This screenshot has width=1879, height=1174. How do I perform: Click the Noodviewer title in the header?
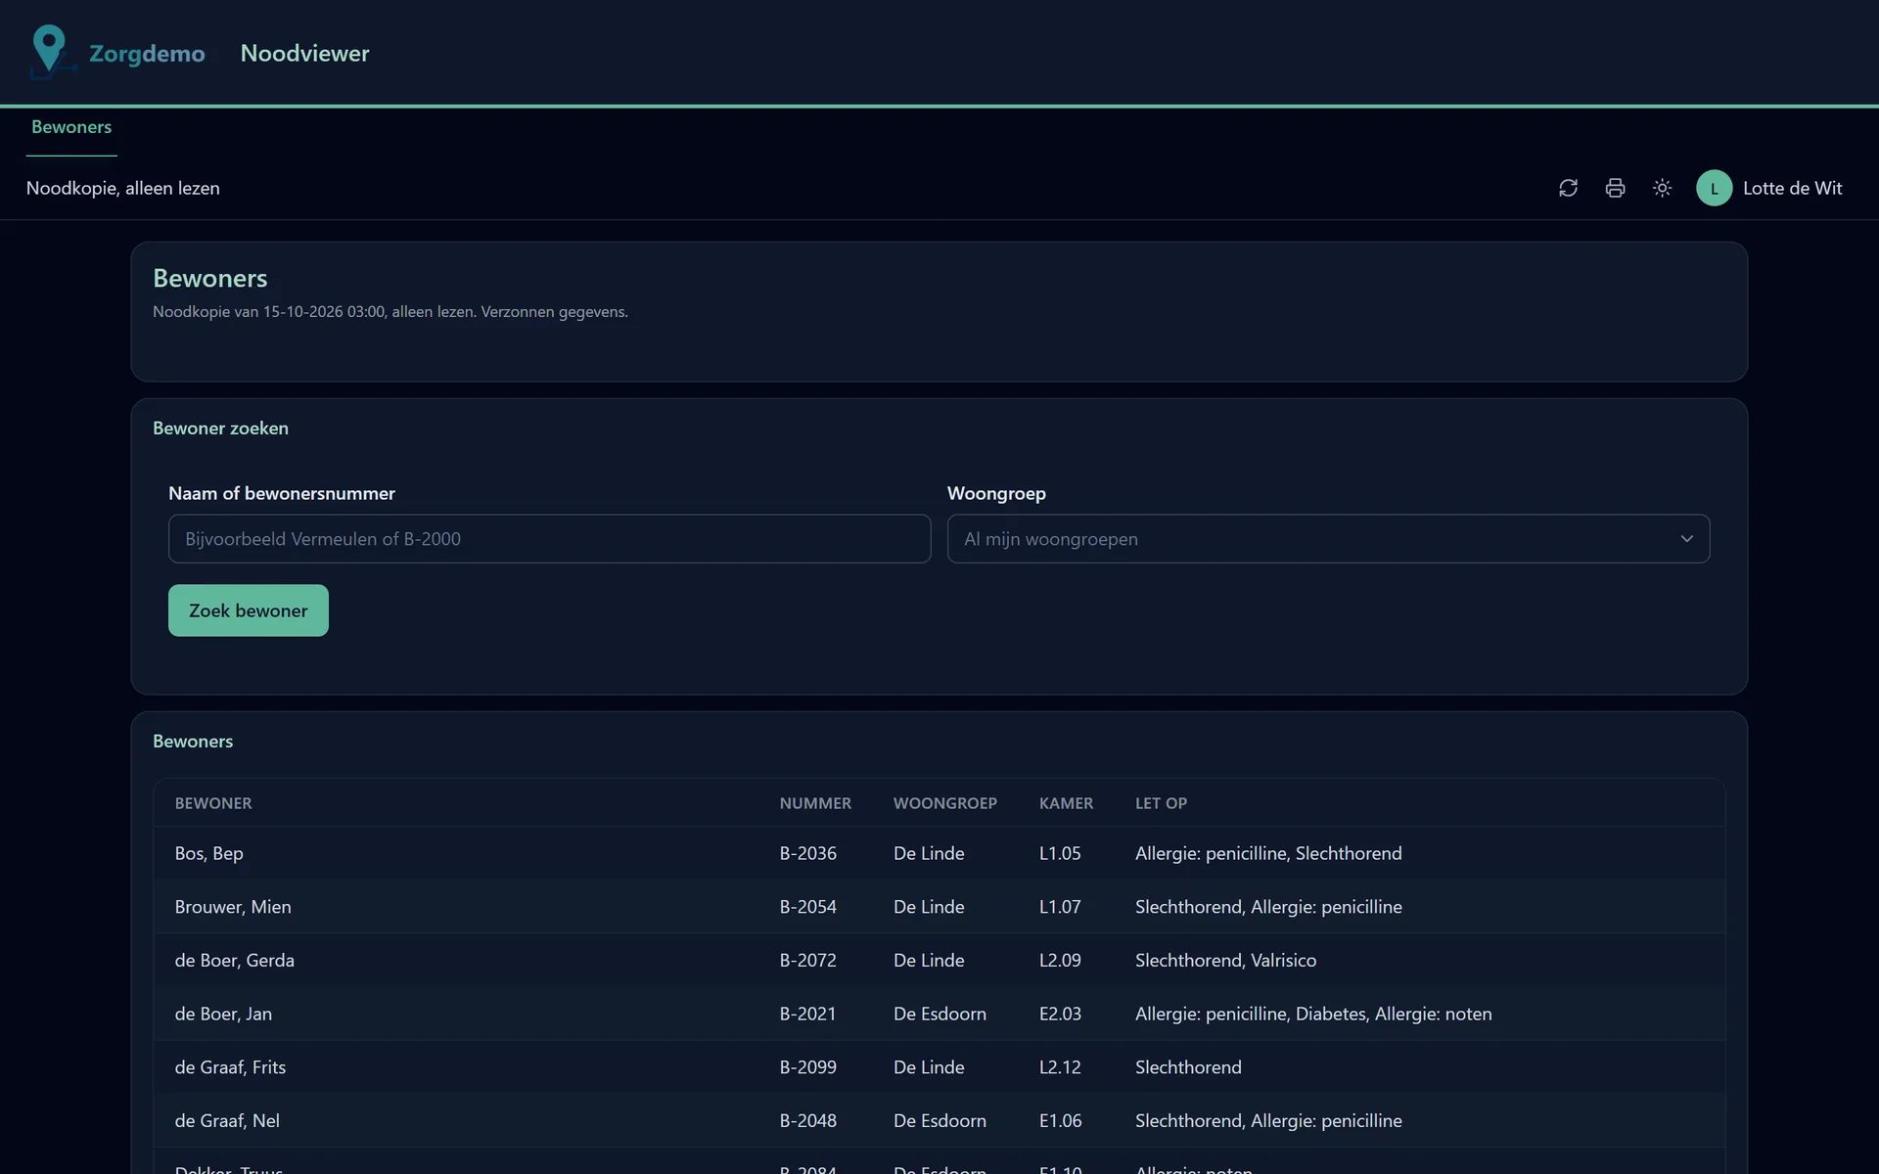point(304,53)
